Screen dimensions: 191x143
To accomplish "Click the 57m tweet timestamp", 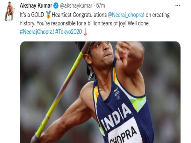I will point(101,6).
